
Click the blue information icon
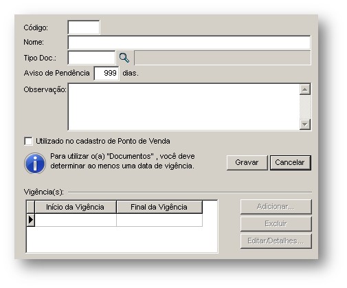click(x=35, y=164)
